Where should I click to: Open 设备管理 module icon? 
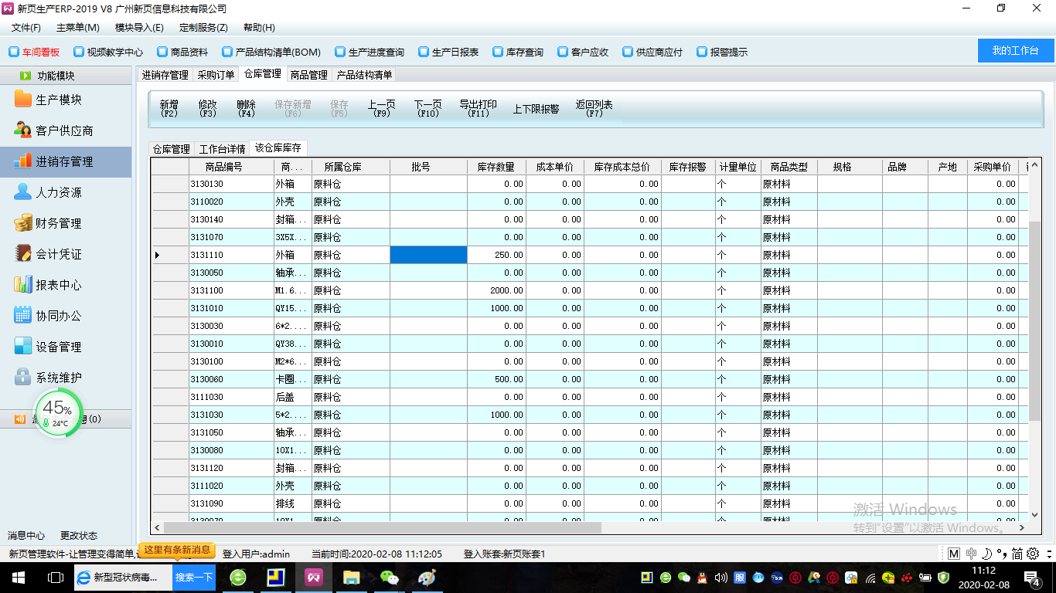pos(23,347)
